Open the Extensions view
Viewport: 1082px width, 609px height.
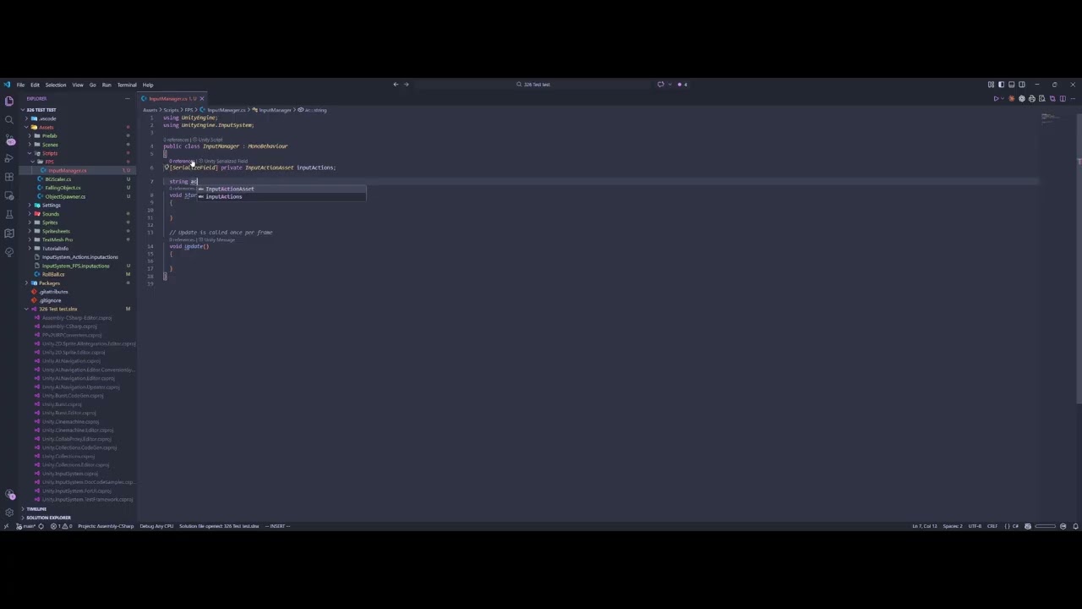9,177
